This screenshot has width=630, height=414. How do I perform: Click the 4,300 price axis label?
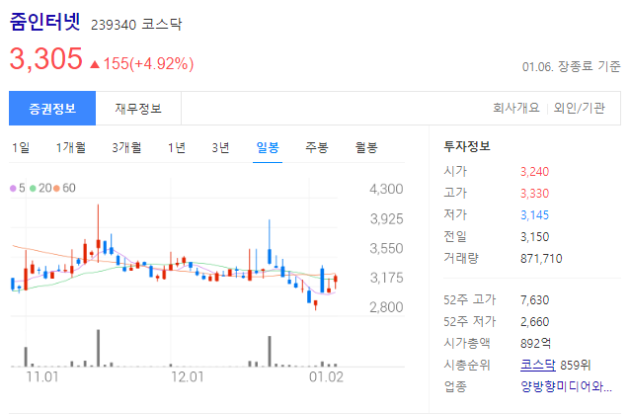386,189
